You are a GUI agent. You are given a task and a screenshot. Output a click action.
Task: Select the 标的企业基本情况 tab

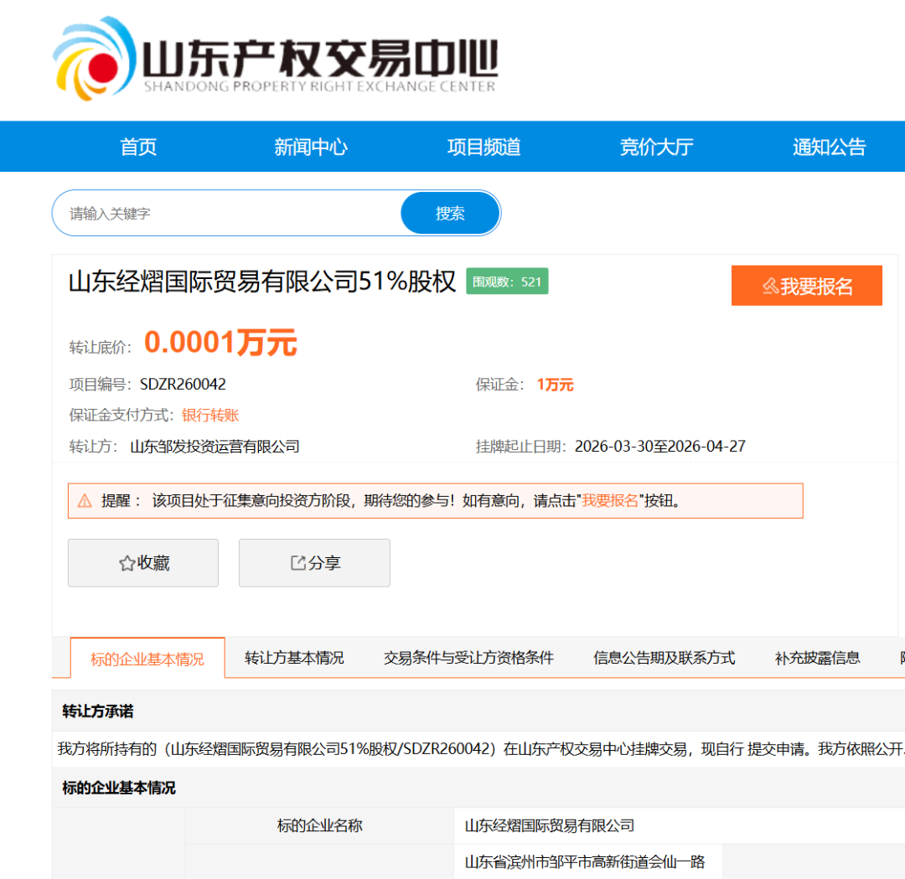[x=147, y=659]
